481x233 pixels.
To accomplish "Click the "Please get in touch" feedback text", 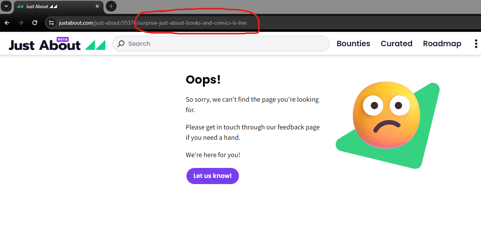I will click(x=252, y=132).
